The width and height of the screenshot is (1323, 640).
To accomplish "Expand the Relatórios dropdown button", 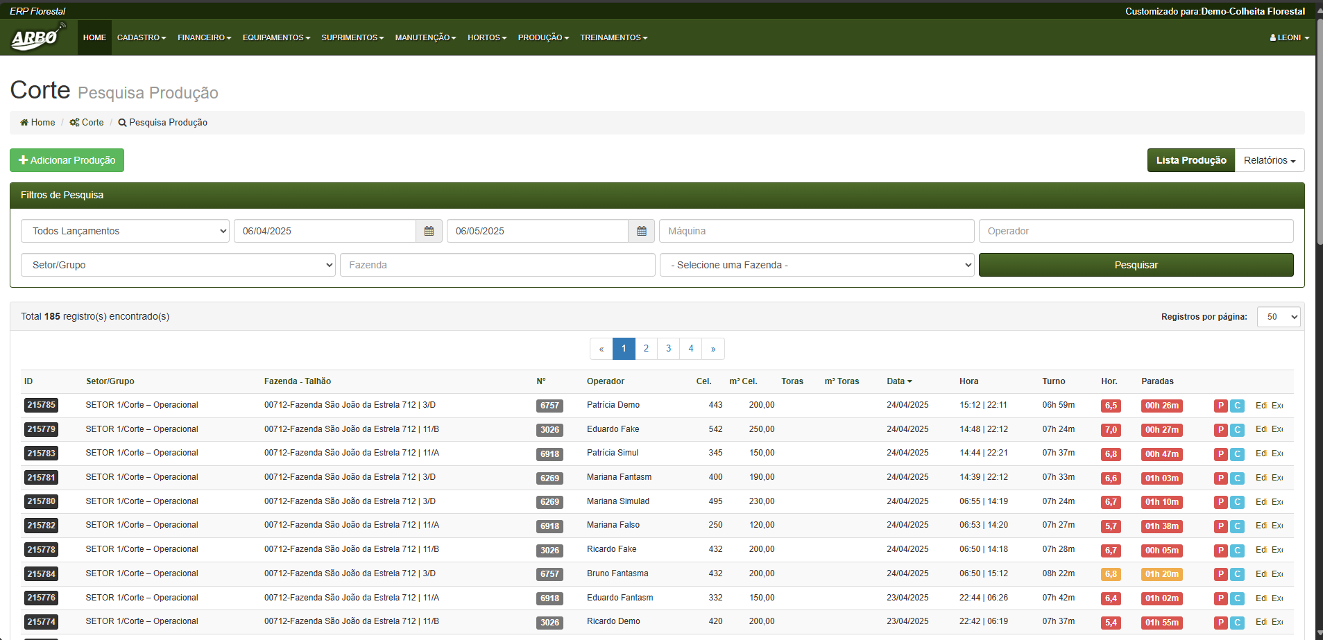I will (1269, 160).
